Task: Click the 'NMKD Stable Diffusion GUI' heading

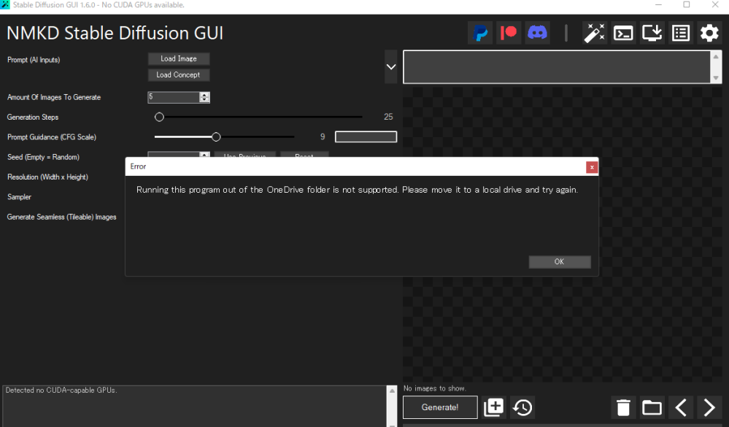Action: click(115, 33)
